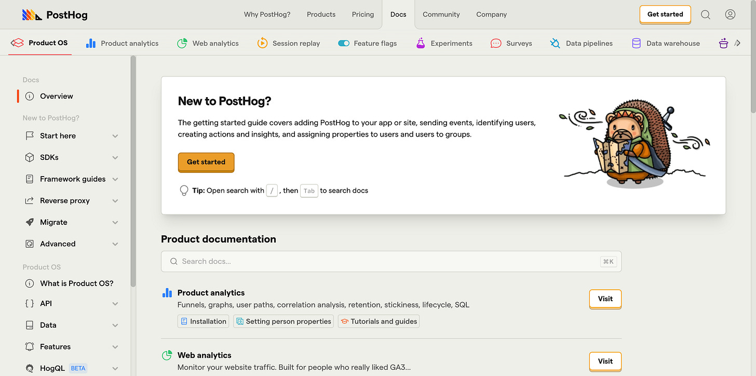The image size is (756, 376).
Task: Click the API curly braces icon
Action: click(30, 303)
